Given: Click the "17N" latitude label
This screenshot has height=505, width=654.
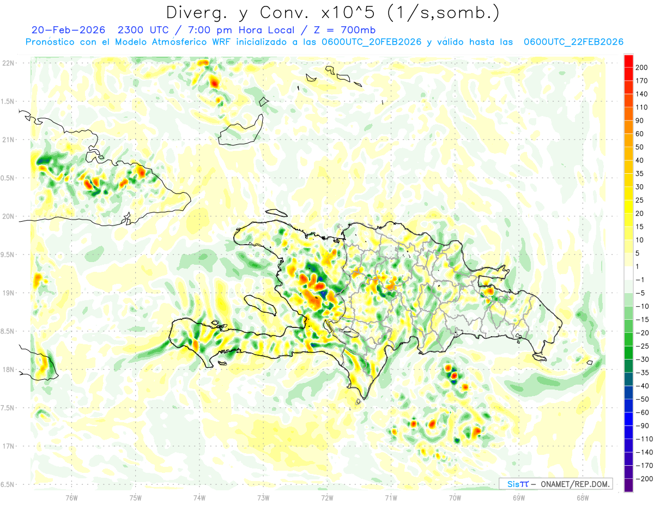Looking at the screenshot, I should 9,446.
